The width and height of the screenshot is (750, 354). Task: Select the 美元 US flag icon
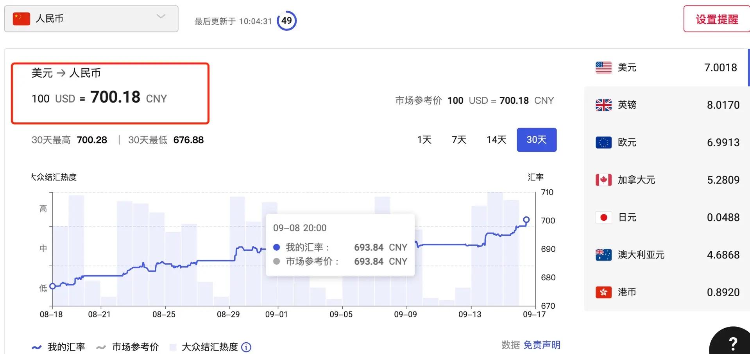[x=603, y=67]
